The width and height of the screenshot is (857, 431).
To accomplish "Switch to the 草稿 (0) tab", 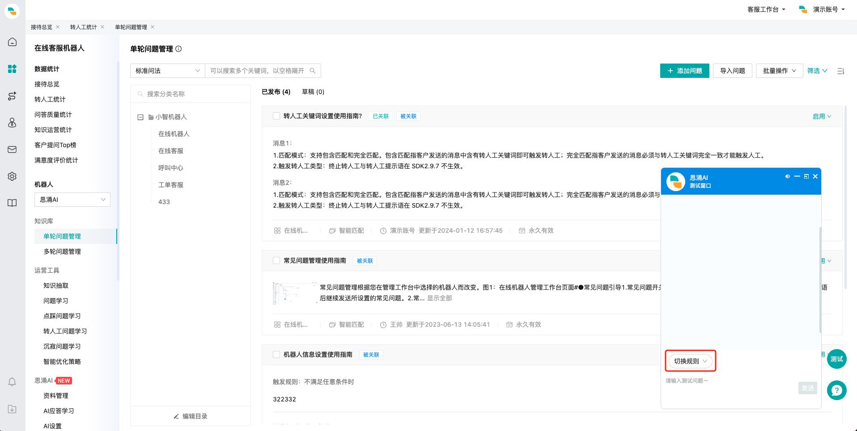I will 313,92.
